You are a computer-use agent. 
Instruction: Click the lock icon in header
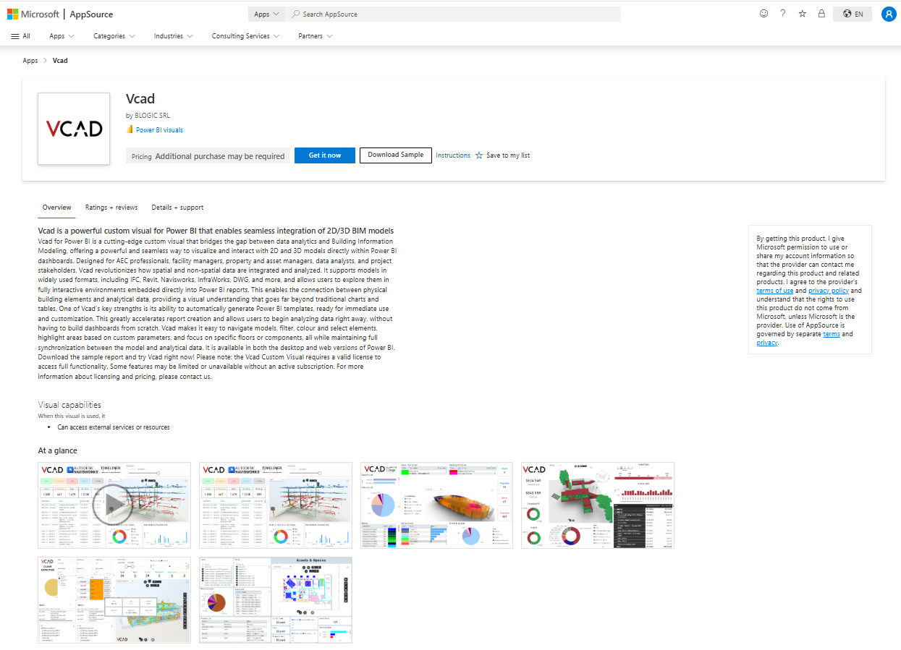click(x=821, y=14)
